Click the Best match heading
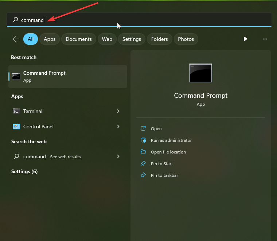Screen dimensions: 277x241 tap(24, 57)
